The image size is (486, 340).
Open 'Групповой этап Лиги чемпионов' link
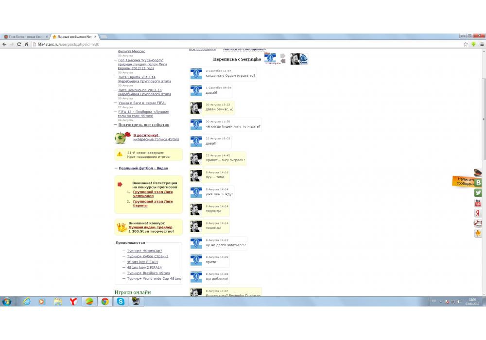pyautogui.click(x=153, y=194)
